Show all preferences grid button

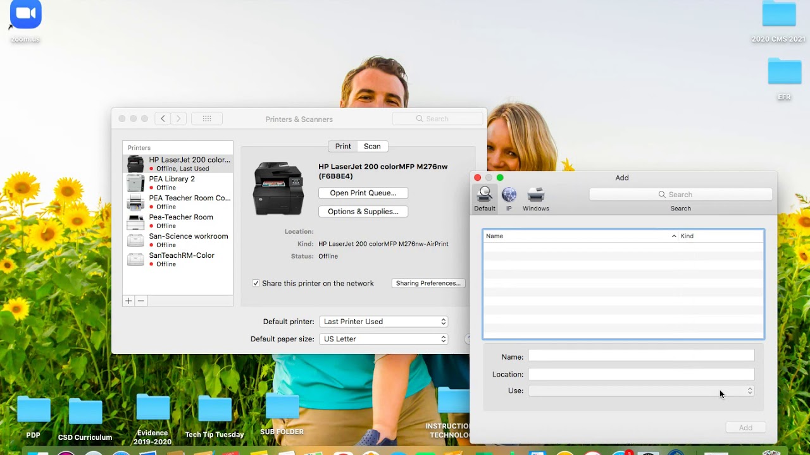click(206, 118)
